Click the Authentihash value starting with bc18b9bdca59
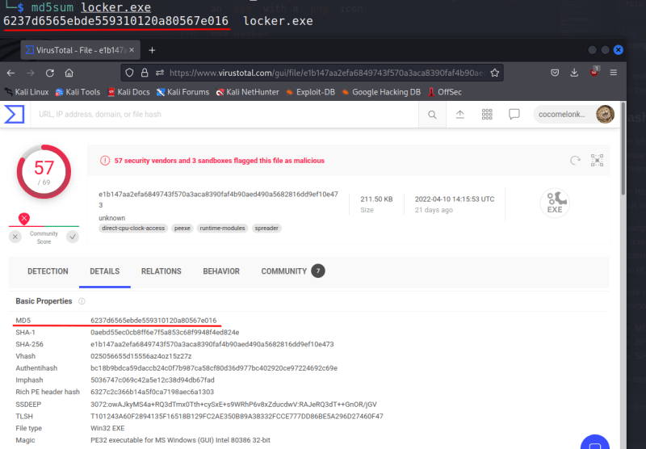 (x=214, y=368)
